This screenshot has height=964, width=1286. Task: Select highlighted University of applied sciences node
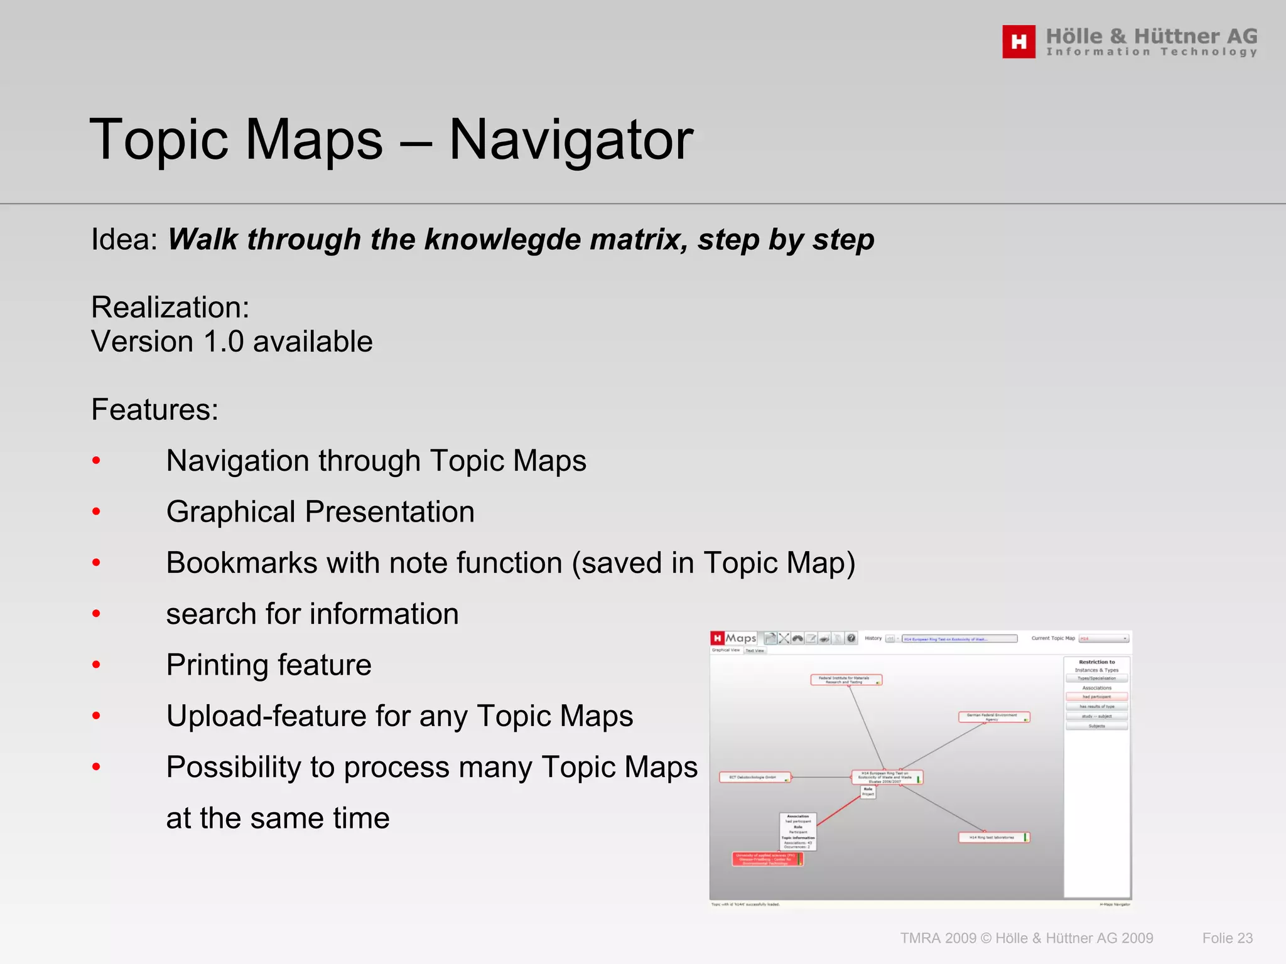click(767, 859)
